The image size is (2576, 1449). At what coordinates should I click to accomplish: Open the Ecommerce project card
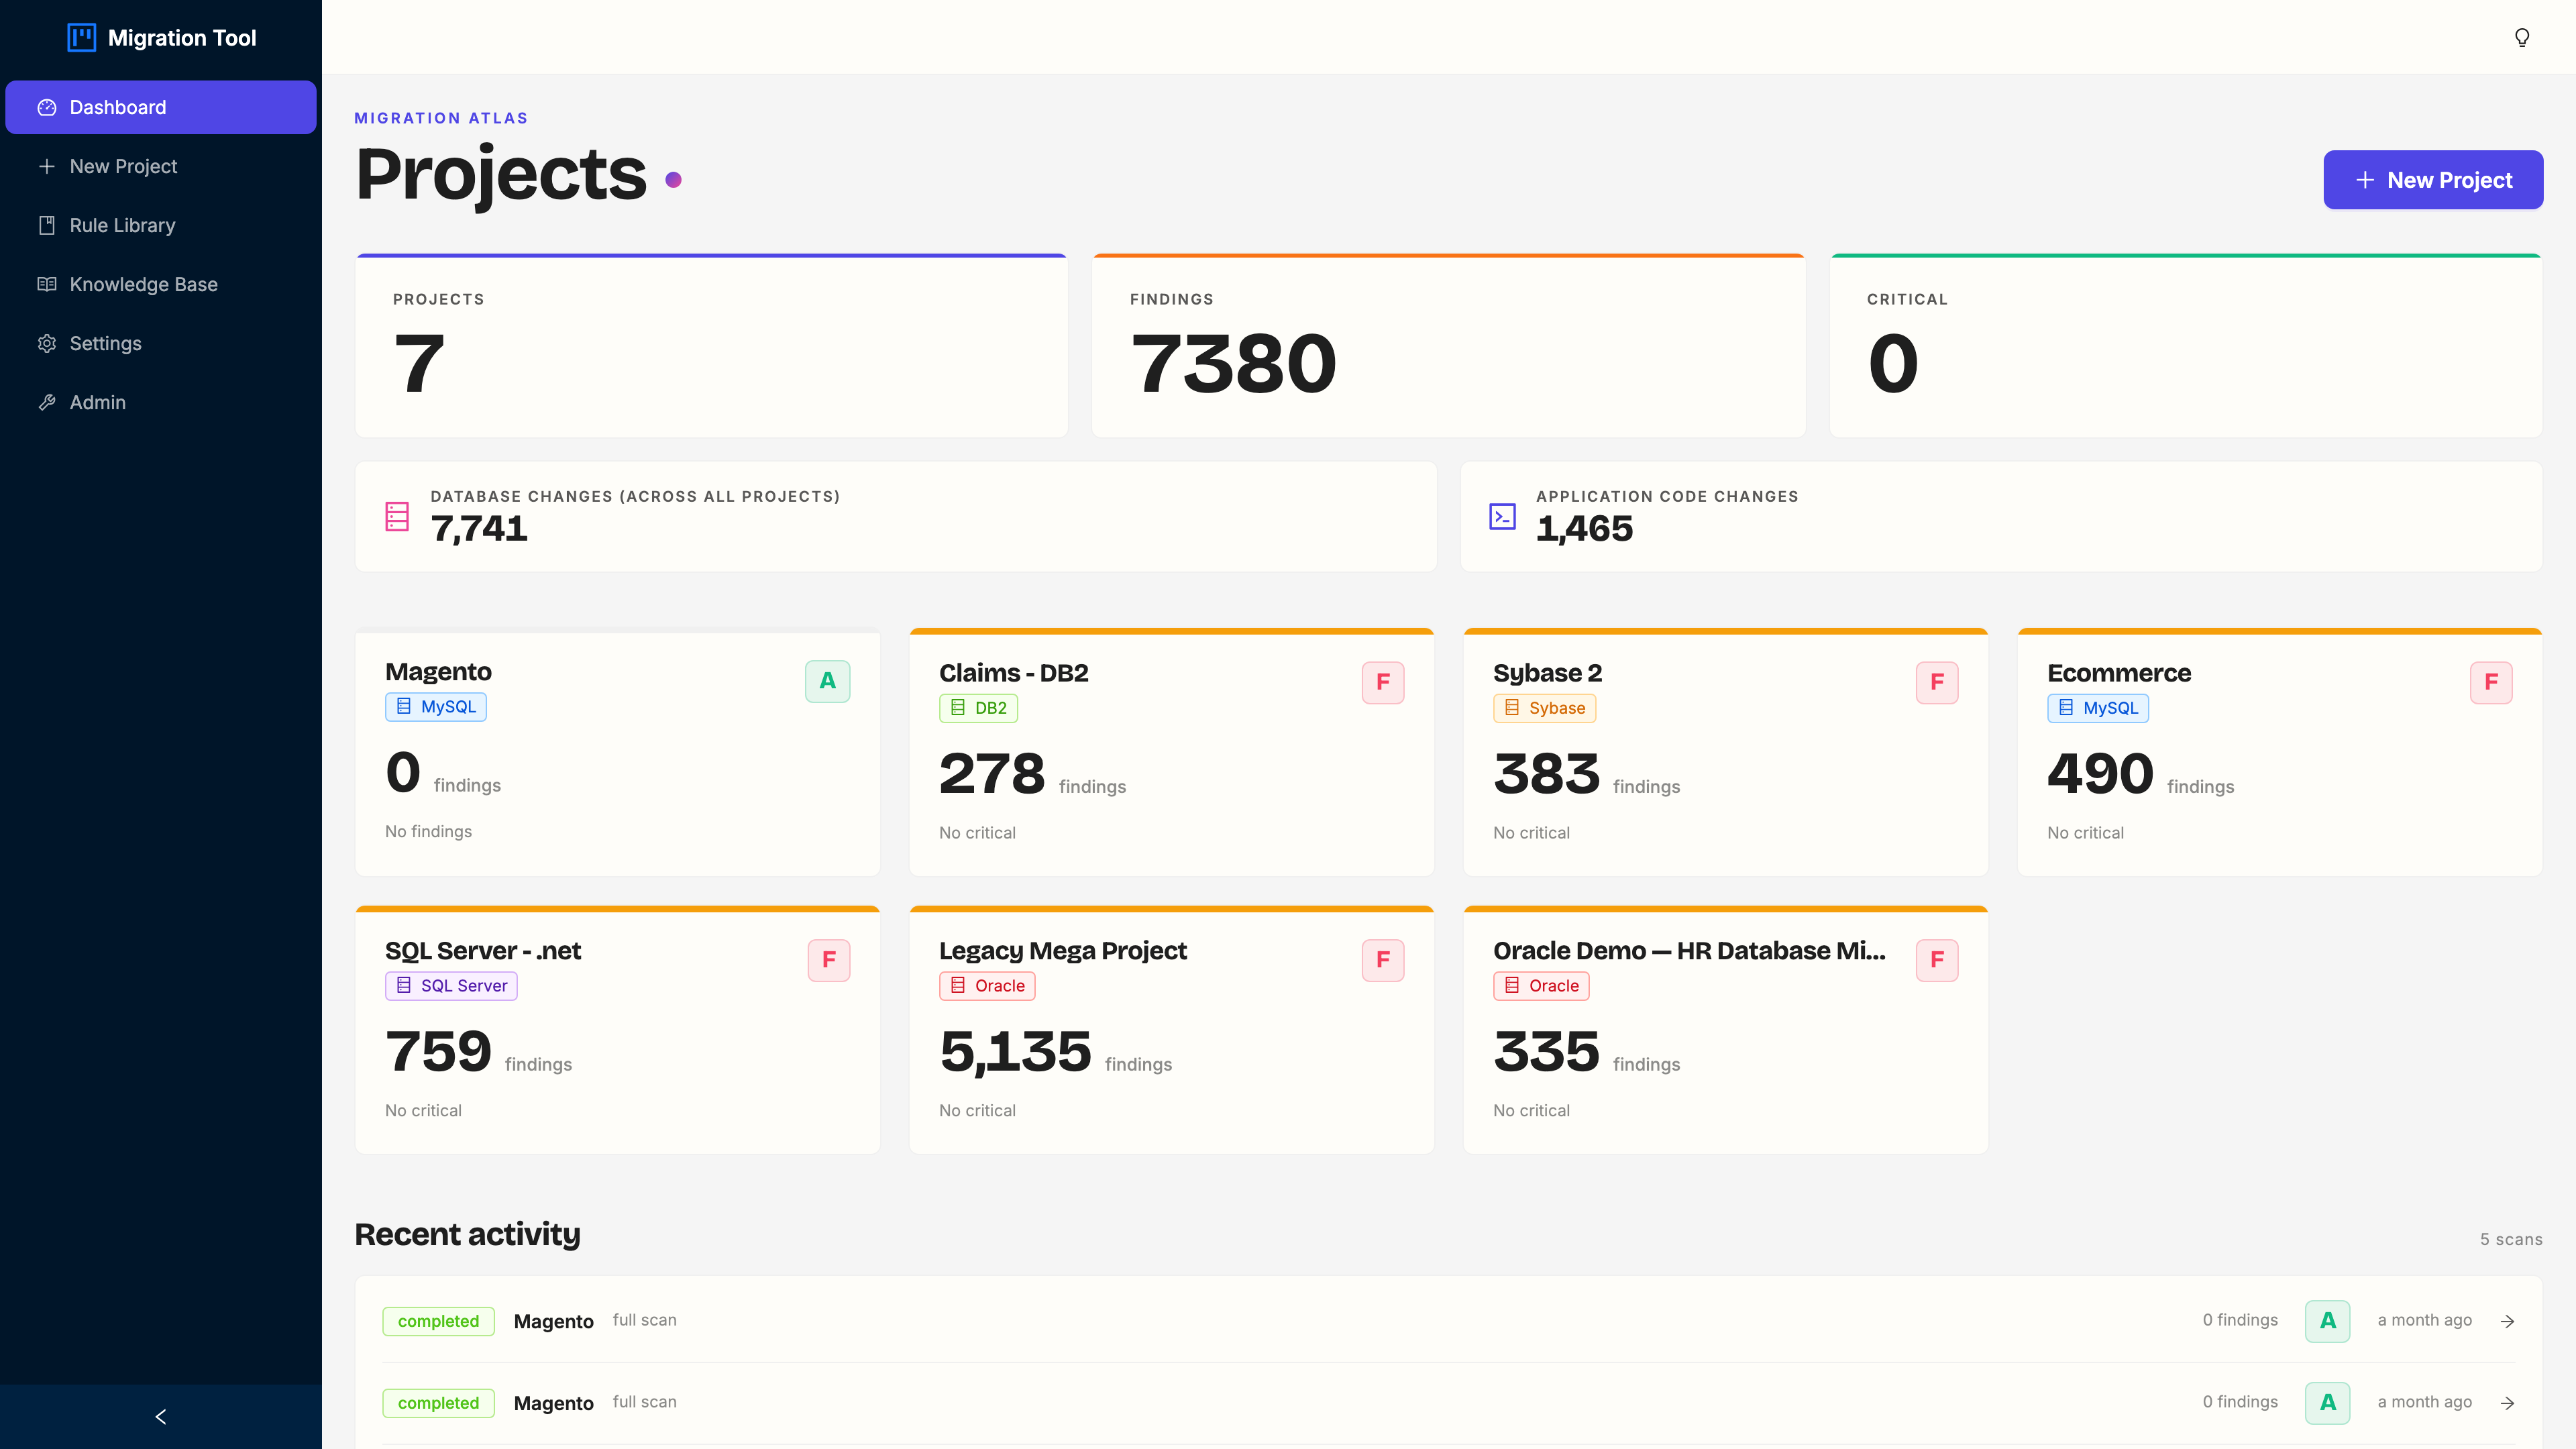[2280, 752]
